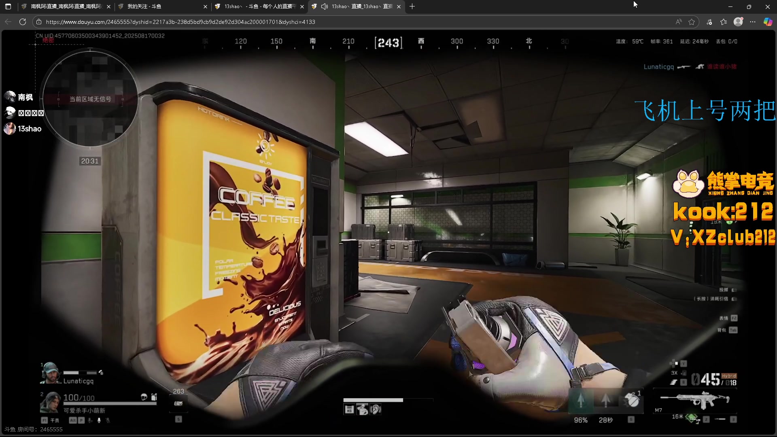Add this page to favorites star
Screen dimensions: 777x437
tap(692, 22)
